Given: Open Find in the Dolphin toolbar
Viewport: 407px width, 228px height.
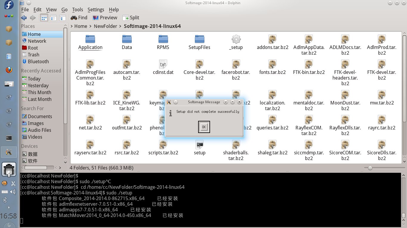Looking at the screenshot, I should (79, 18).
